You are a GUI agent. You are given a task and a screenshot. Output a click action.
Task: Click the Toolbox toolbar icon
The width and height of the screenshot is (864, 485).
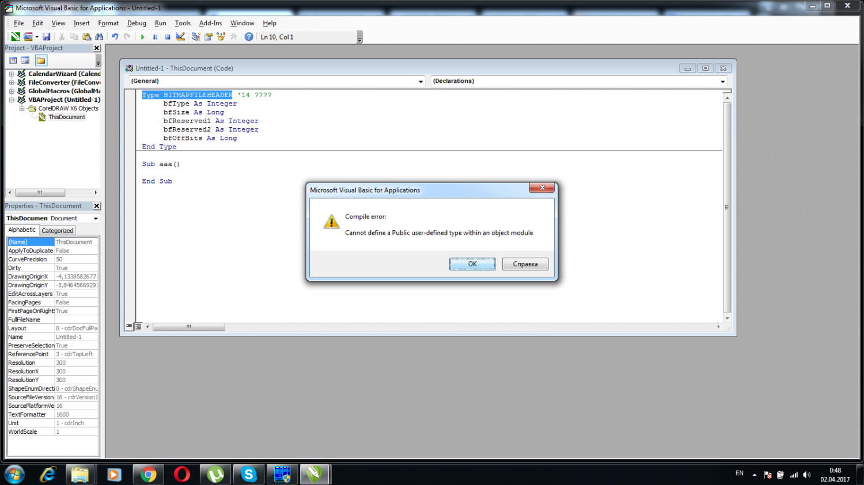click(x=233, y=37)
